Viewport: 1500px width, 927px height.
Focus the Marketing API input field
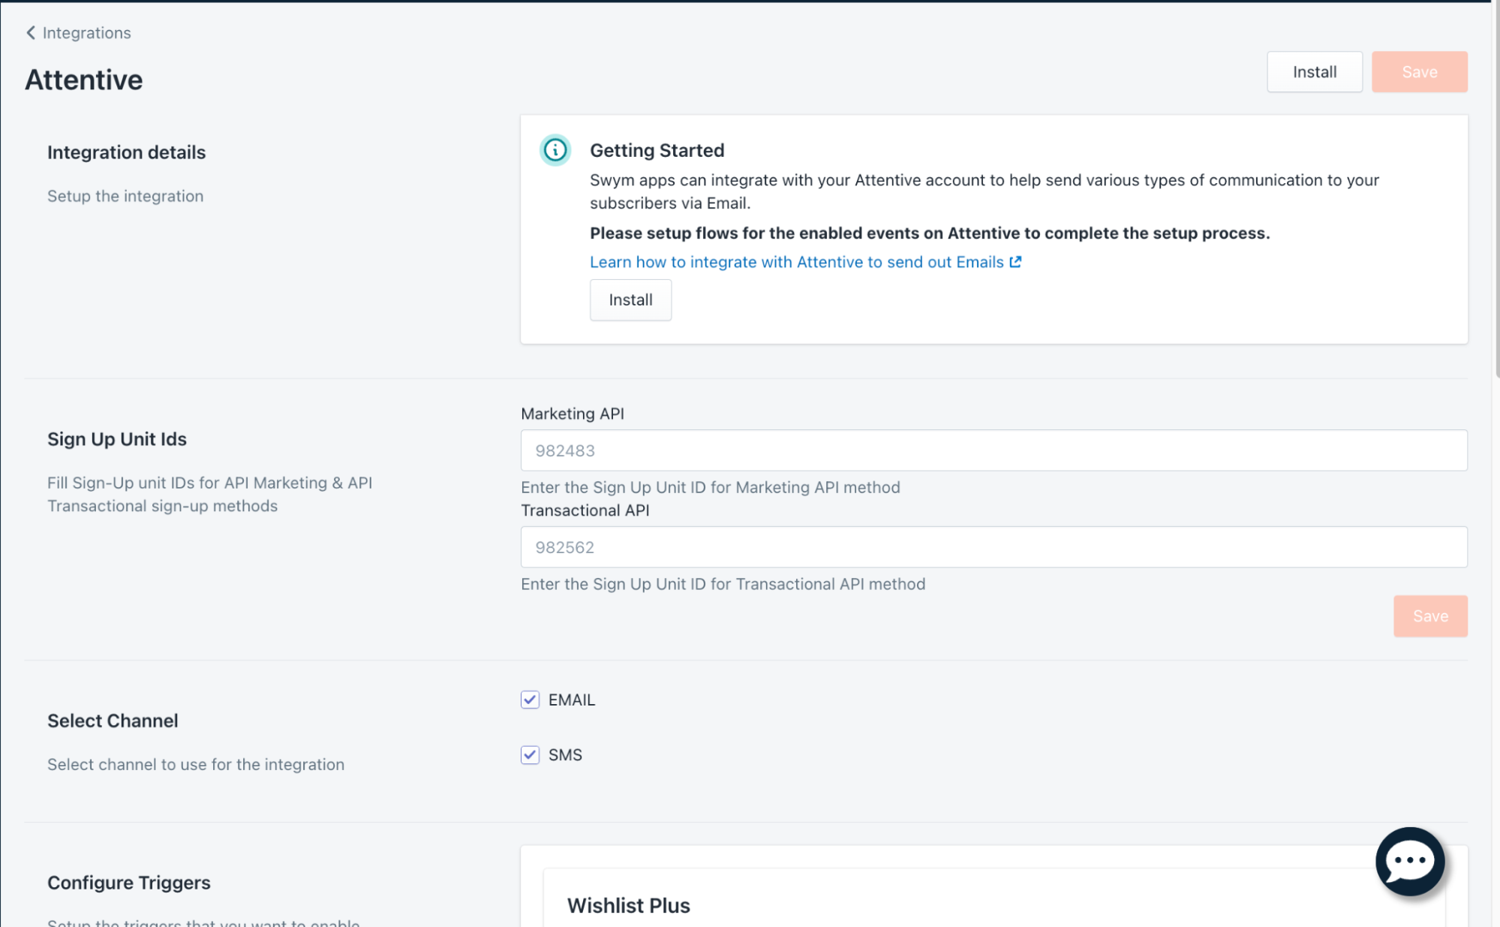[x=993, y=450]
